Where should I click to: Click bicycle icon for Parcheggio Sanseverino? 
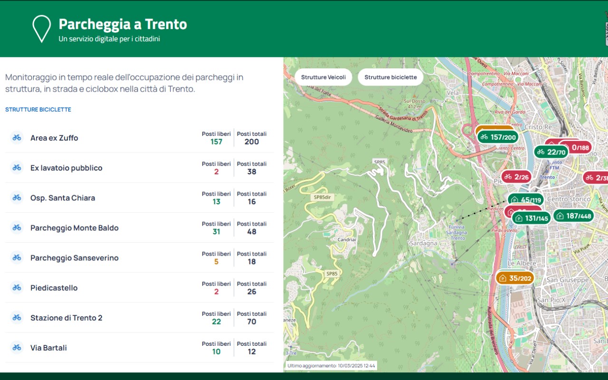tap(17, 257)
